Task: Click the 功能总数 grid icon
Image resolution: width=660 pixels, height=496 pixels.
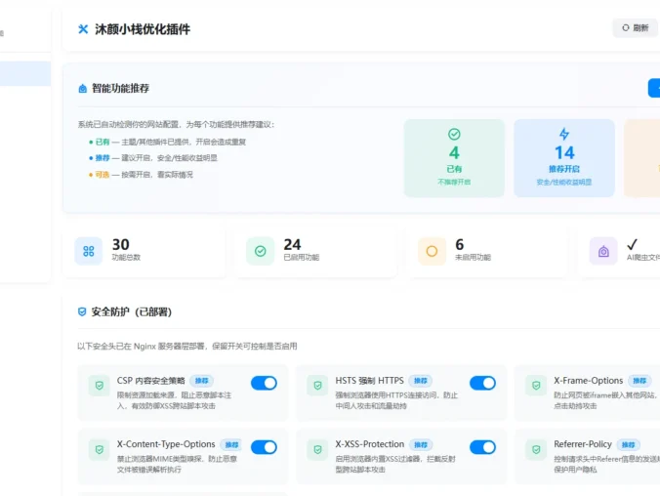Action: (x=89, y=251)
